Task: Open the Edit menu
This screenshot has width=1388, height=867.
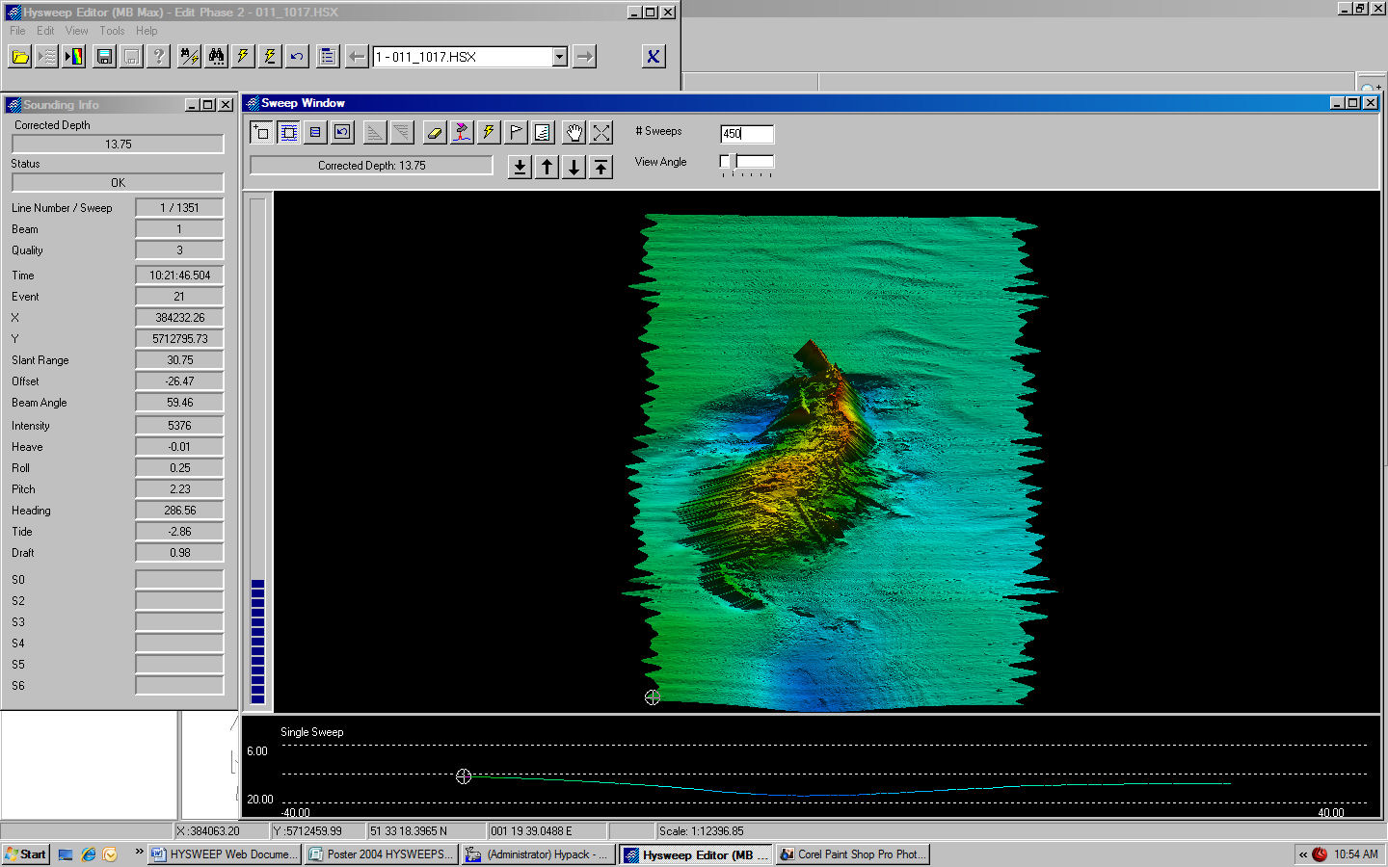Action: pyautogui.click(x=45, y=30)
